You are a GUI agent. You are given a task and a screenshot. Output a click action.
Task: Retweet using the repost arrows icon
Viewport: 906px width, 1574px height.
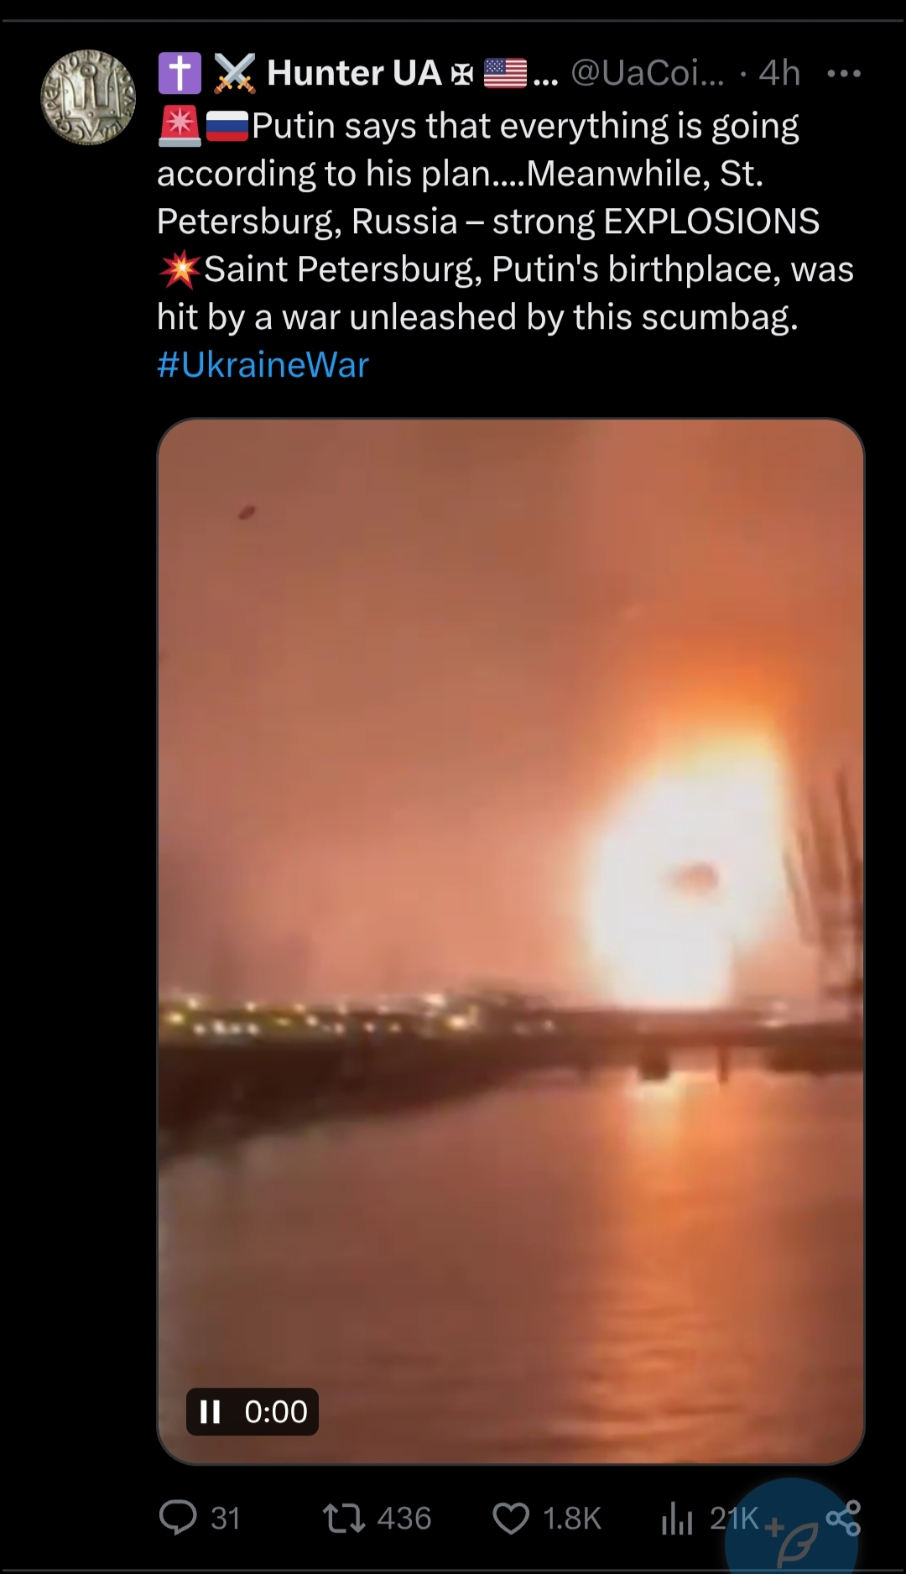point(344,1518)
